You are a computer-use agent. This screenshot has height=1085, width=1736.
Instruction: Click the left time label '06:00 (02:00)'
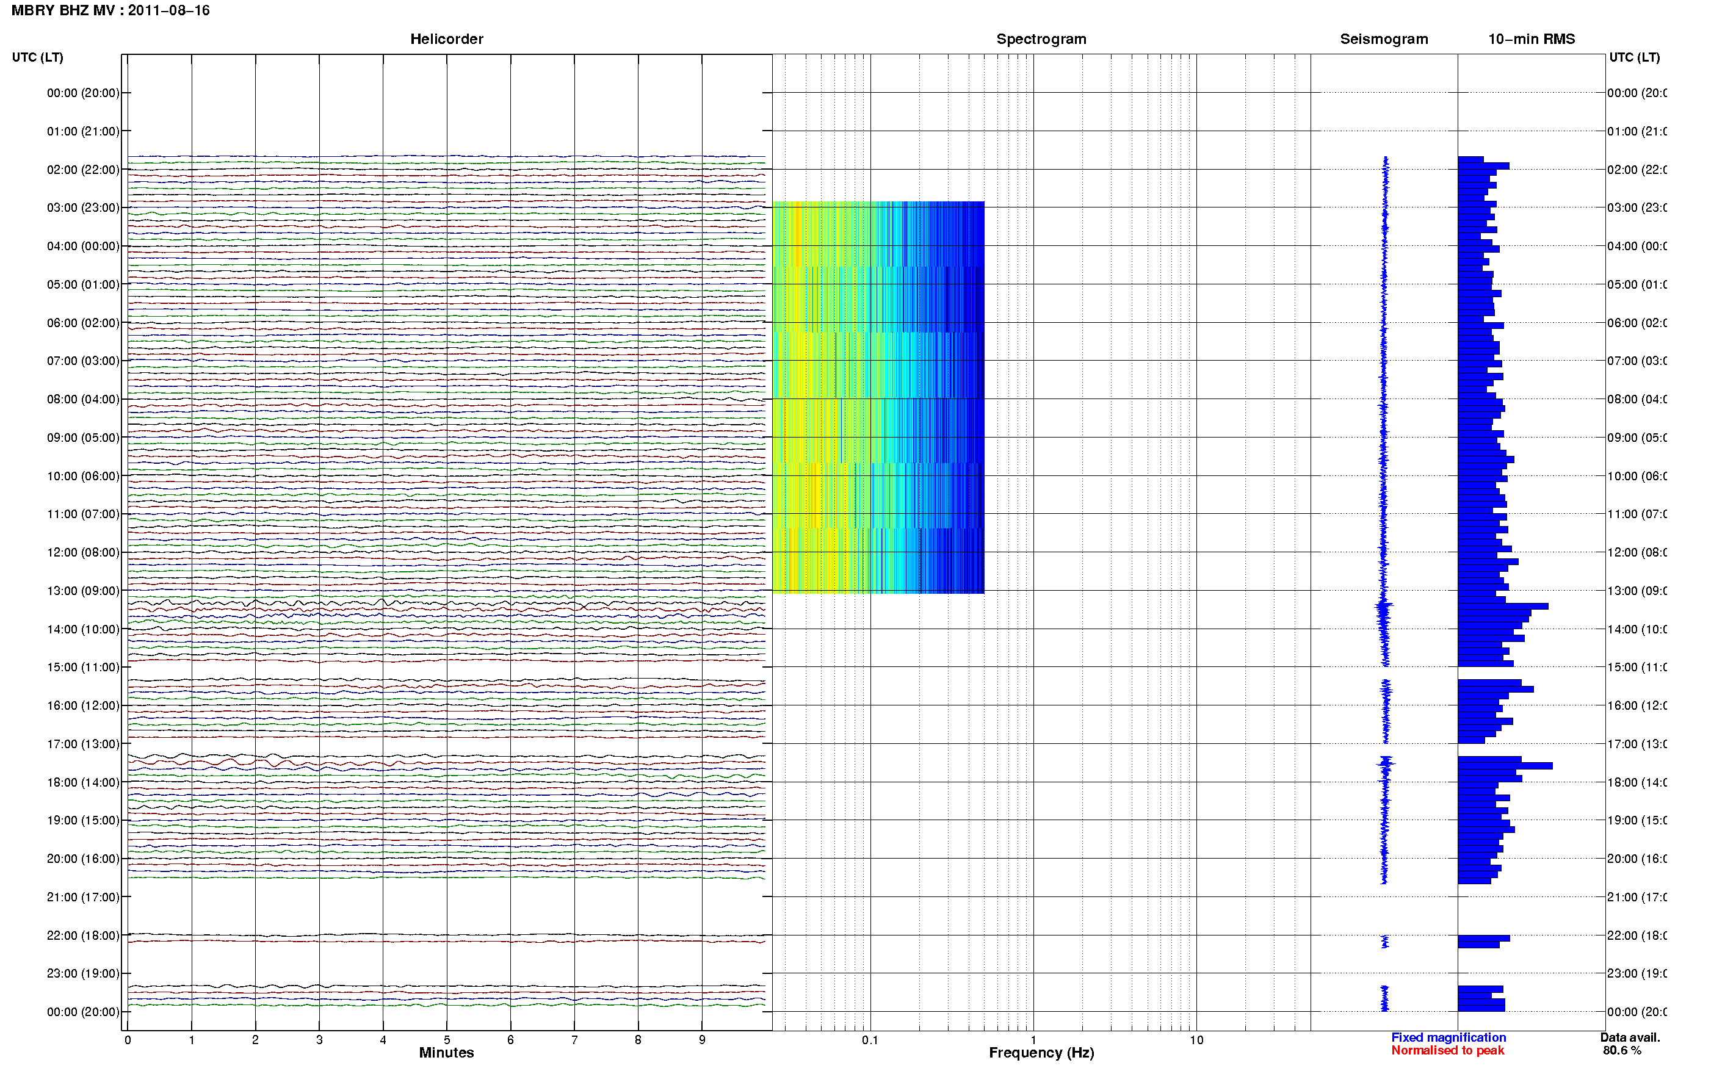click(83, 323)
